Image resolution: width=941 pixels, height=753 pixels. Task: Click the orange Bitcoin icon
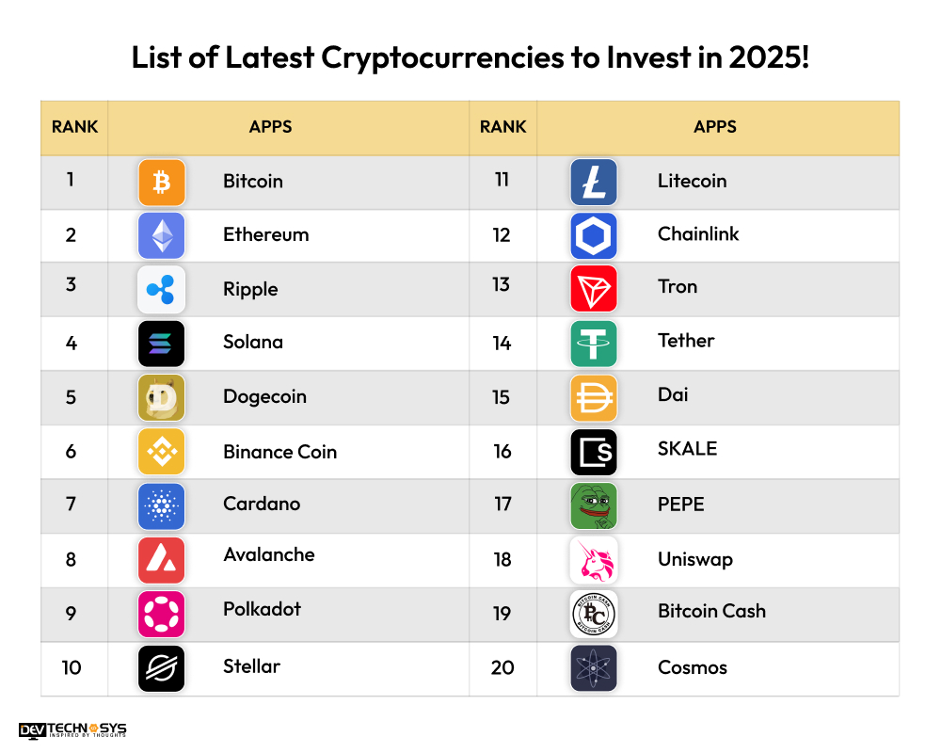tap(162, 182)
